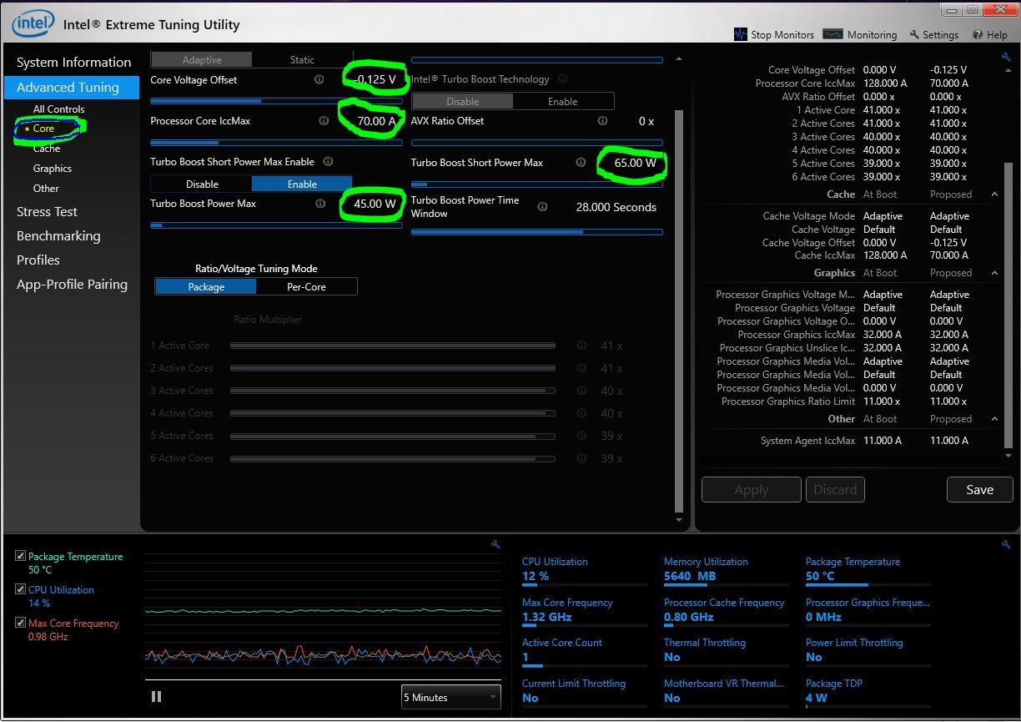Show info for AVX Ratio Offset
Image resolution: width=1021 pixels, height=722 pixels.
click(602, 120)
